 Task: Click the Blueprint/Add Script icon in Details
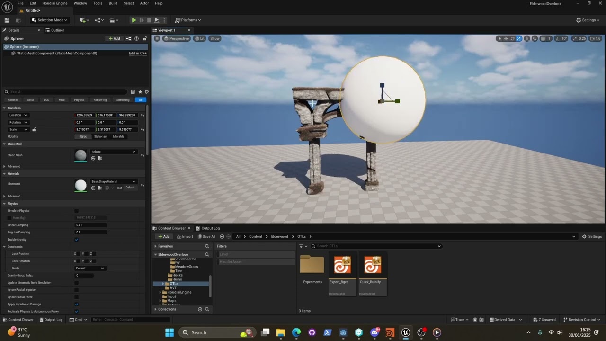coord(128,38)
